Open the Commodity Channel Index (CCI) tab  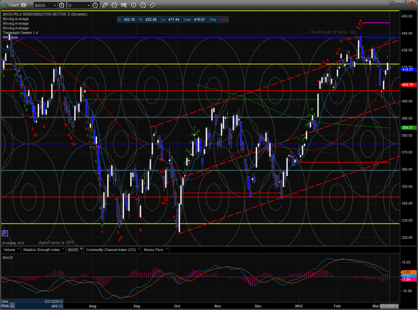pos(111,250)
